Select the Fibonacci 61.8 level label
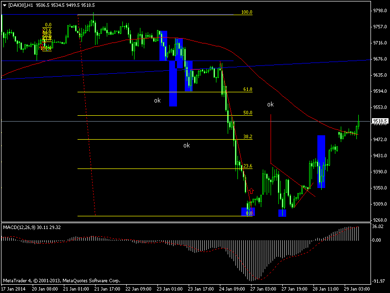Viewport: 390px width, 293px height. (x=247, y=90)
